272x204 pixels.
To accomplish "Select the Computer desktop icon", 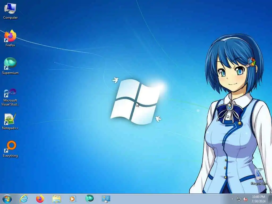I will point(10,11).
